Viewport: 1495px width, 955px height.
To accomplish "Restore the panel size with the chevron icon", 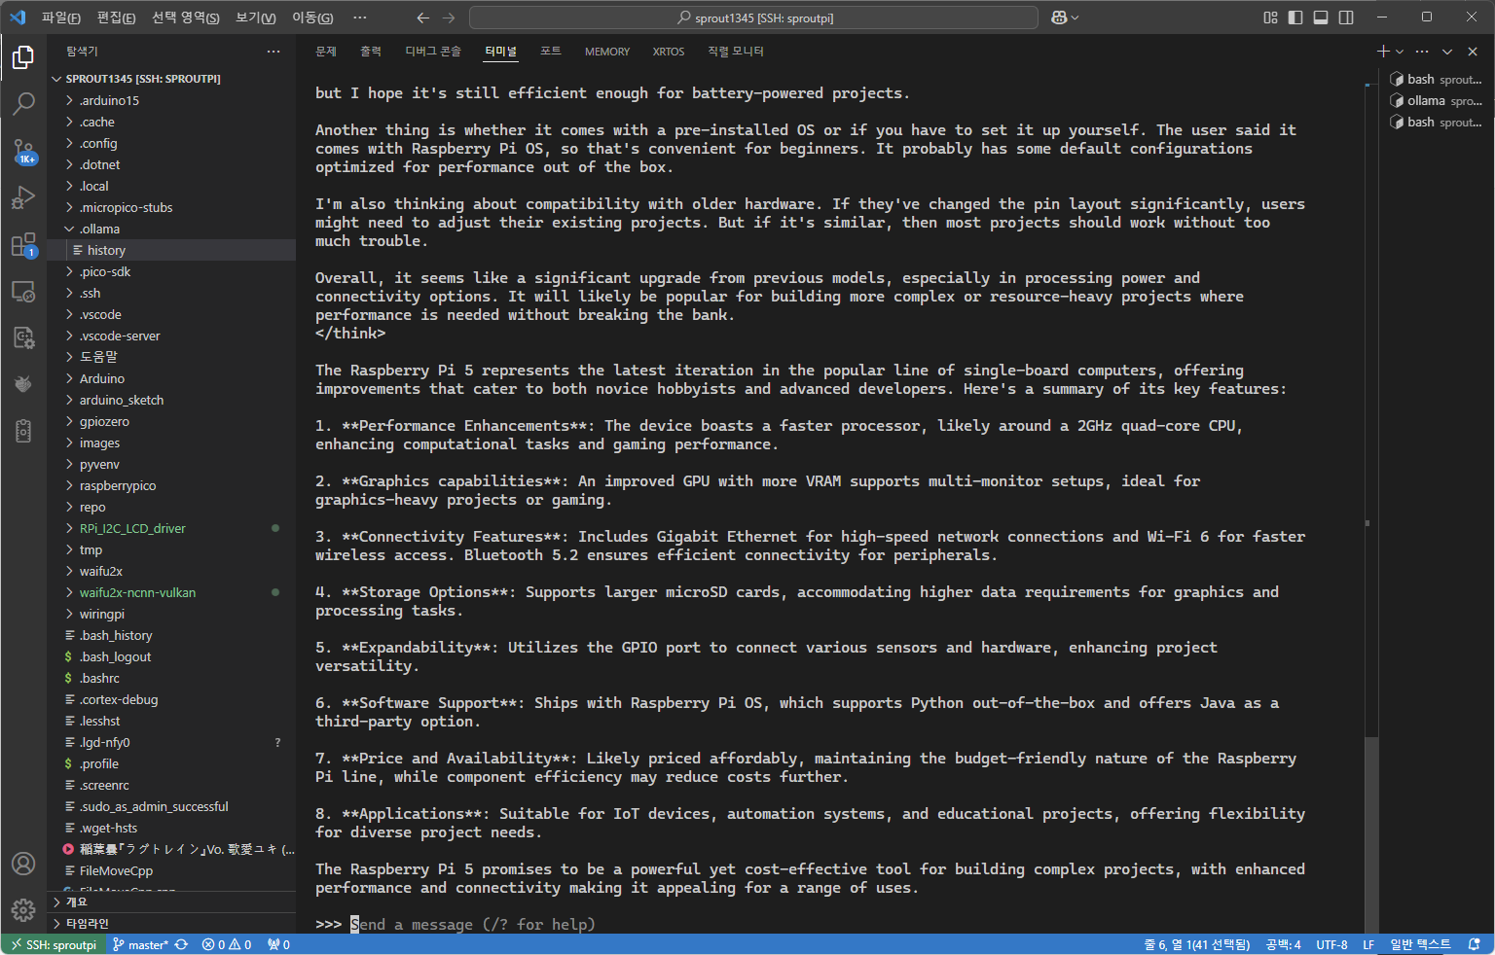I will click(1447, 52).
